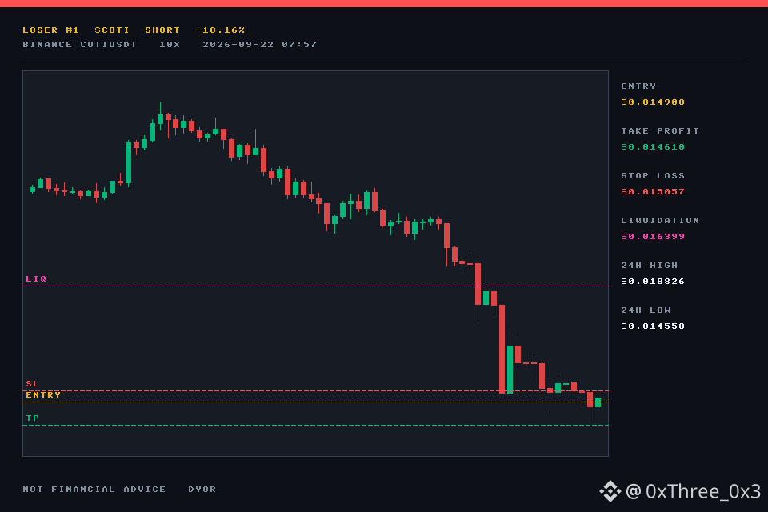Select the SL line label on chart
Screen dimensions: 768x512
coord(32,384)
